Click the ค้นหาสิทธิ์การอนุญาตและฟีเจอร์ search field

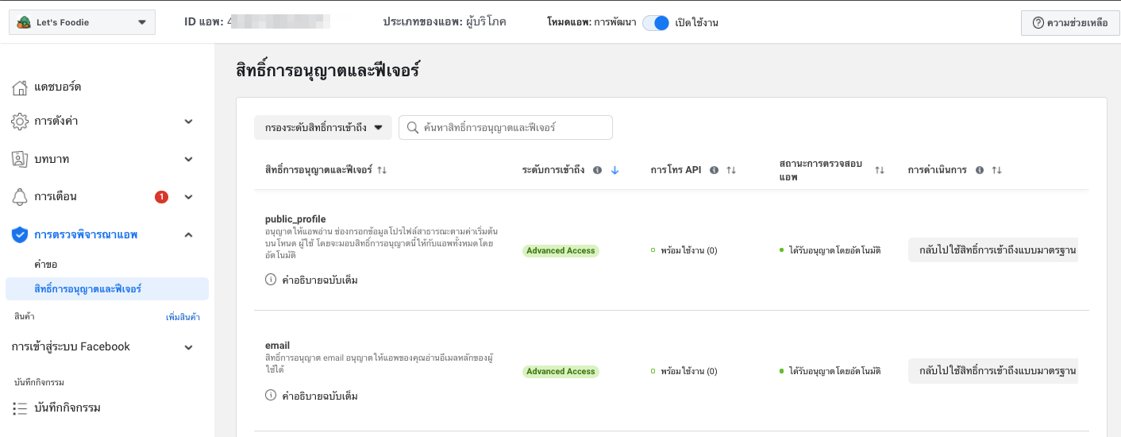[x=506, y=127]
